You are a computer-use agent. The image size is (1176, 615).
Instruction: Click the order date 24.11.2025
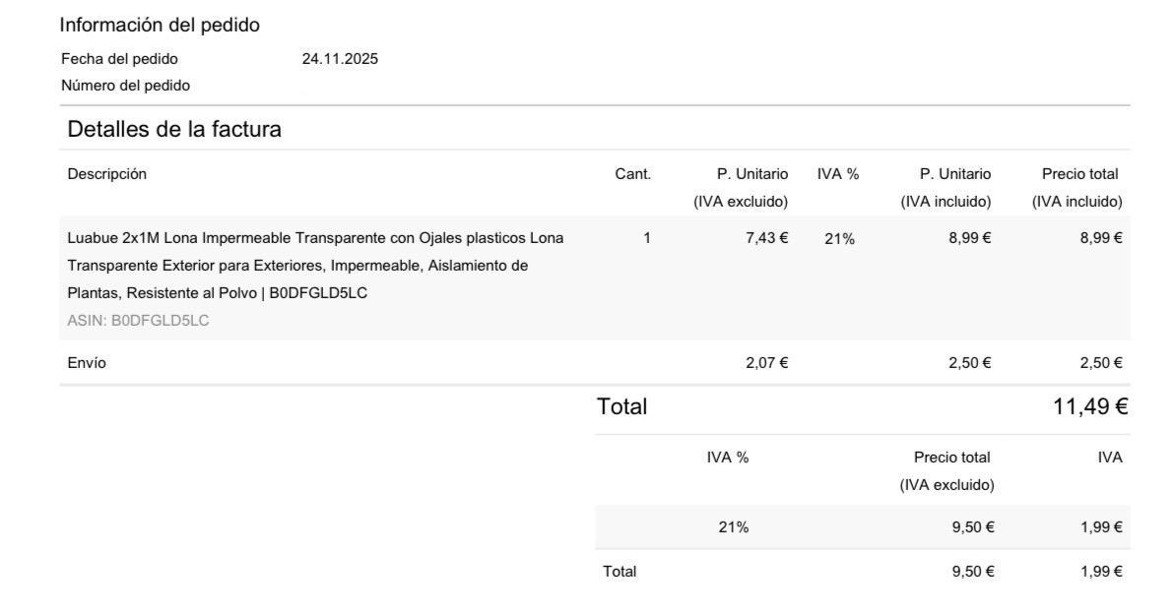click(x=339, y=59)
